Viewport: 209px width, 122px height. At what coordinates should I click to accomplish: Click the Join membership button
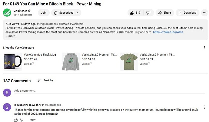coord(44,13)
